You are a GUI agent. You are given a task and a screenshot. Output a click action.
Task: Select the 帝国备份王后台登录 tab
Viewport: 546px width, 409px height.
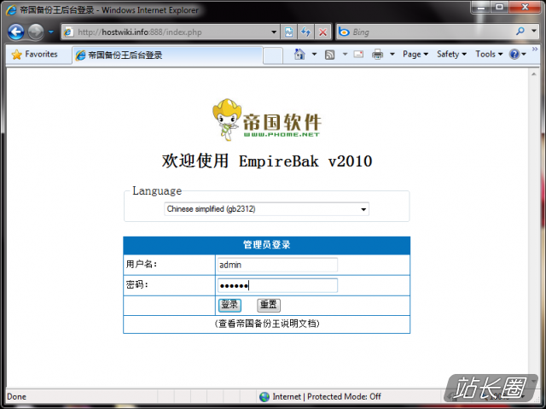tap(167, 55)
